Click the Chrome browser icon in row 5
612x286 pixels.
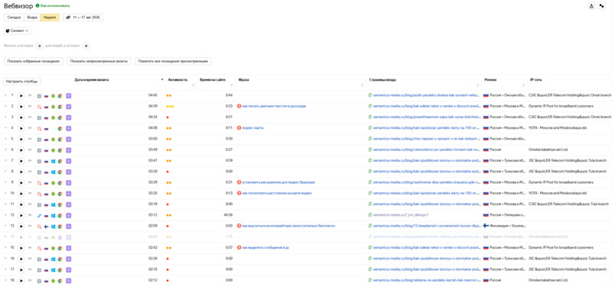(x=60, y=139)
